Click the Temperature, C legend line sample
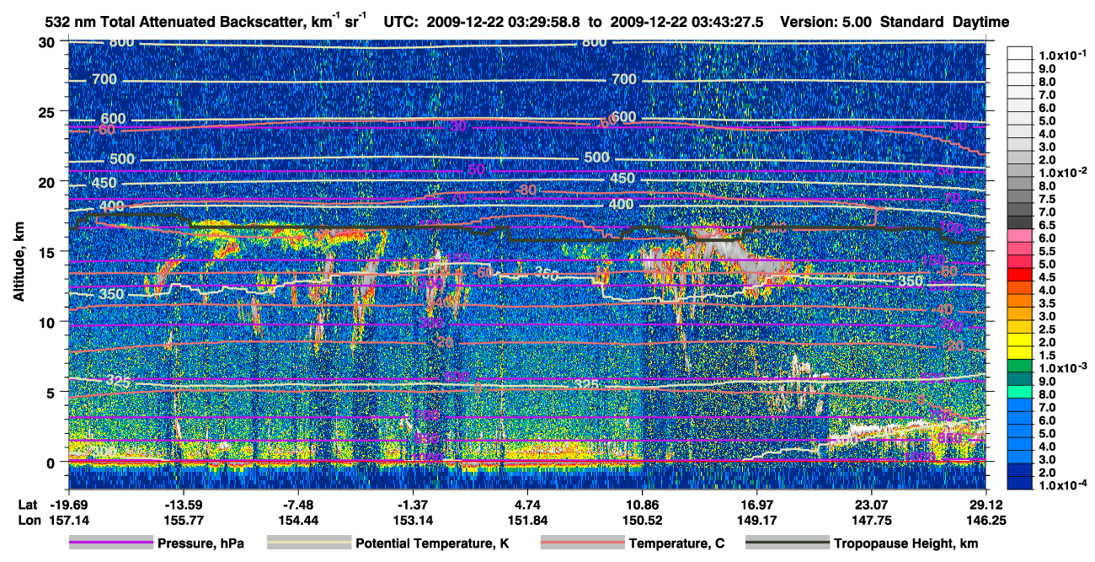 (x=581, y=544)
